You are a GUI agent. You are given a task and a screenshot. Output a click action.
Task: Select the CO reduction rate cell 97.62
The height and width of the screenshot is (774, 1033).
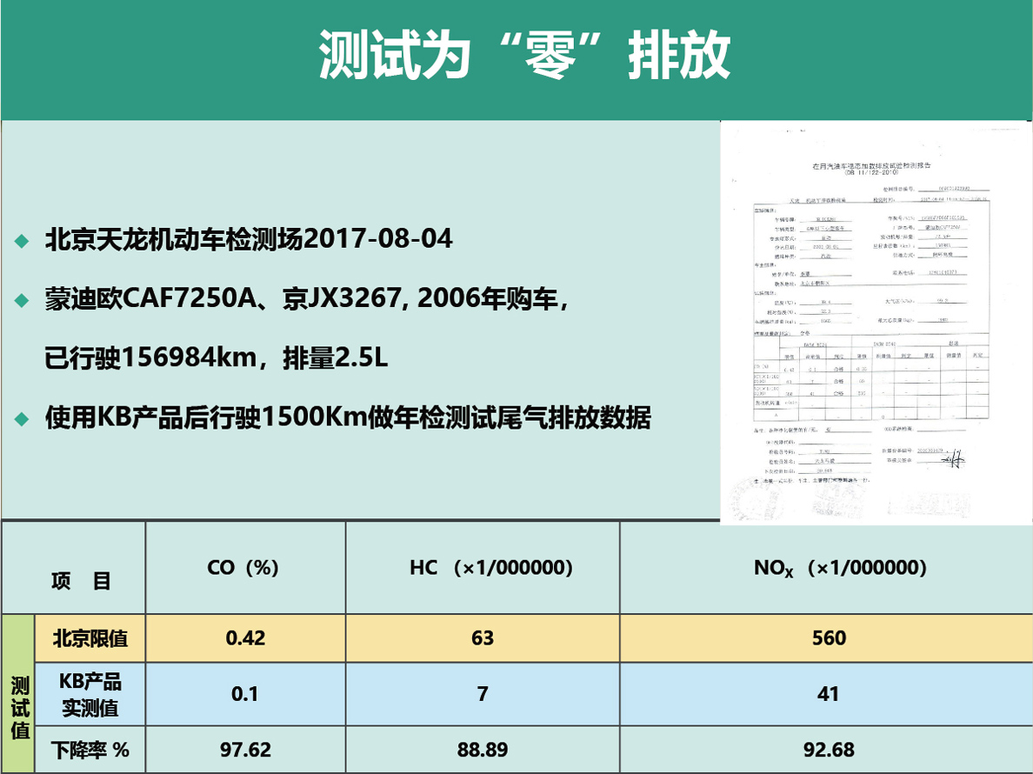click(x=244, y=749)
